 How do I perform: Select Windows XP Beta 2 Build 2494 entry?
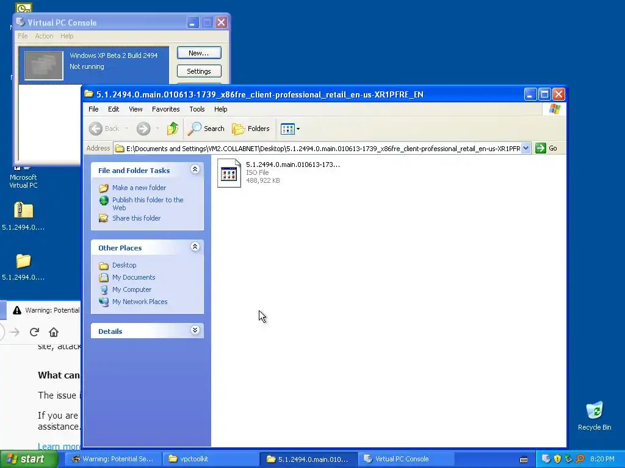click(94, 65)
